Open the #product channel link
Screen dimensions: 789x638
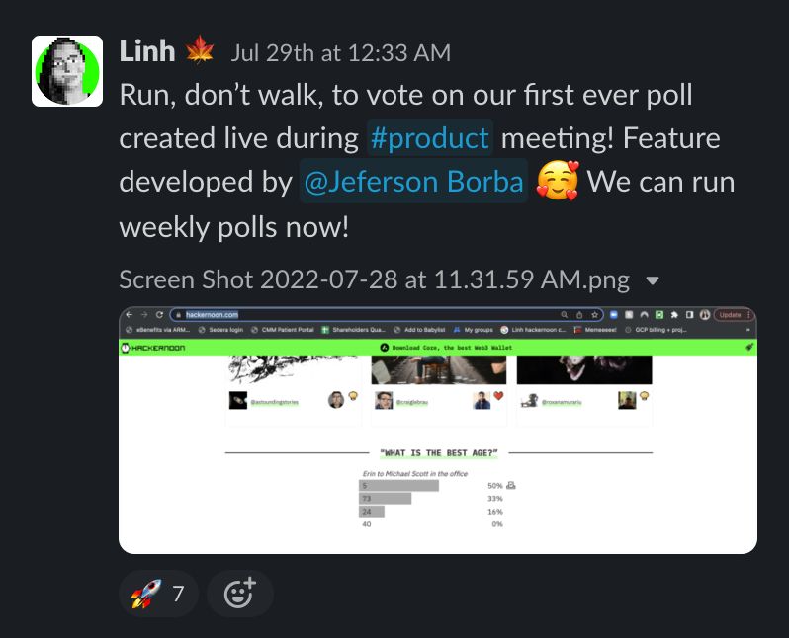[x=429, y=137]
